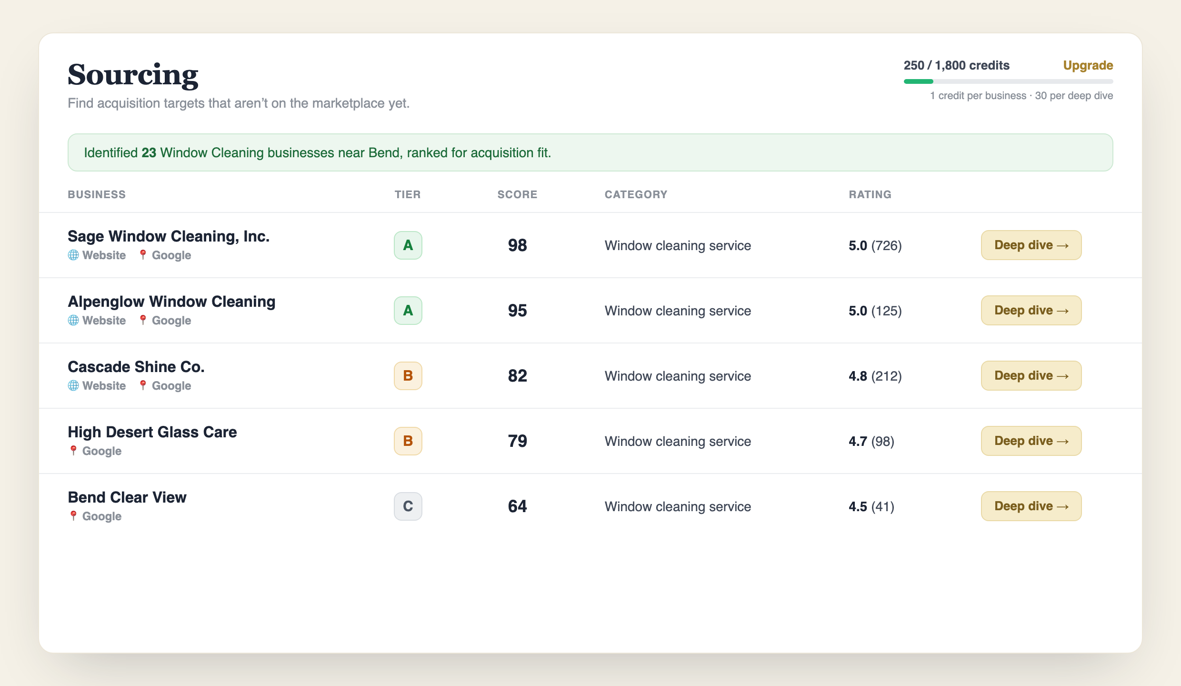This screenshot has height=686, width=1181.
Task: Sort by the Score column header
Action: click(517, 194)
